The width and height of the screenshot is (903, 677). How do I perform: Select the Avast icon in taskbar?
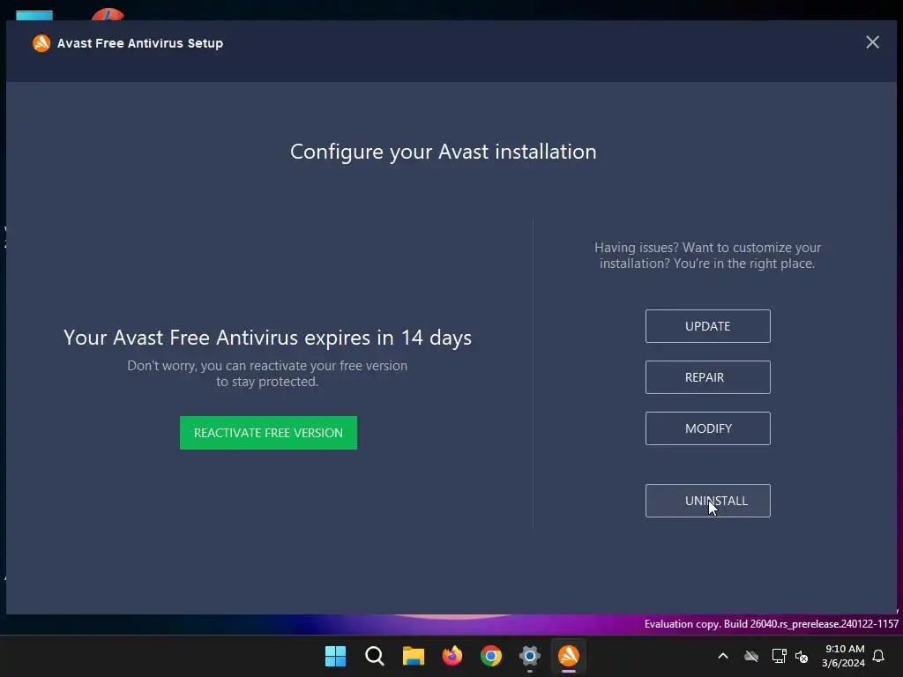[569, 656]
